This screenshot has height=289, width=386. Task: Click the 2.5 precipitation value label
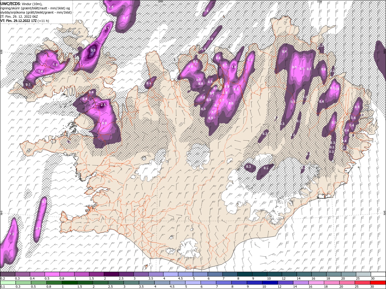[x=103, y=105]
